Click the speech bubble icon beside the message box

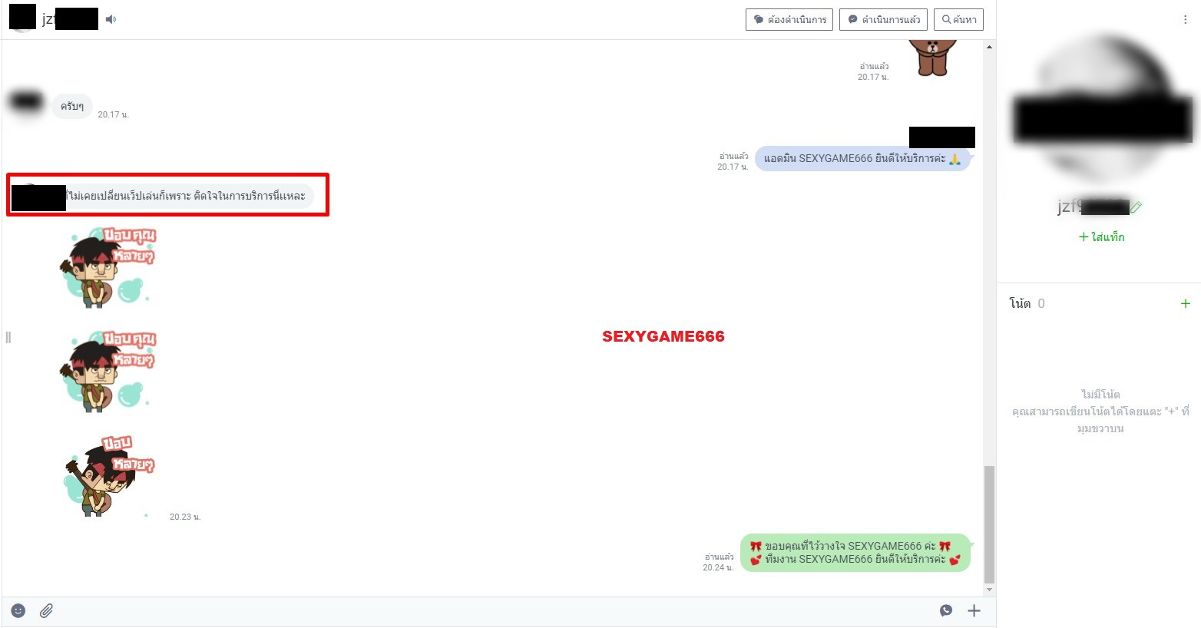click(946, 610)
